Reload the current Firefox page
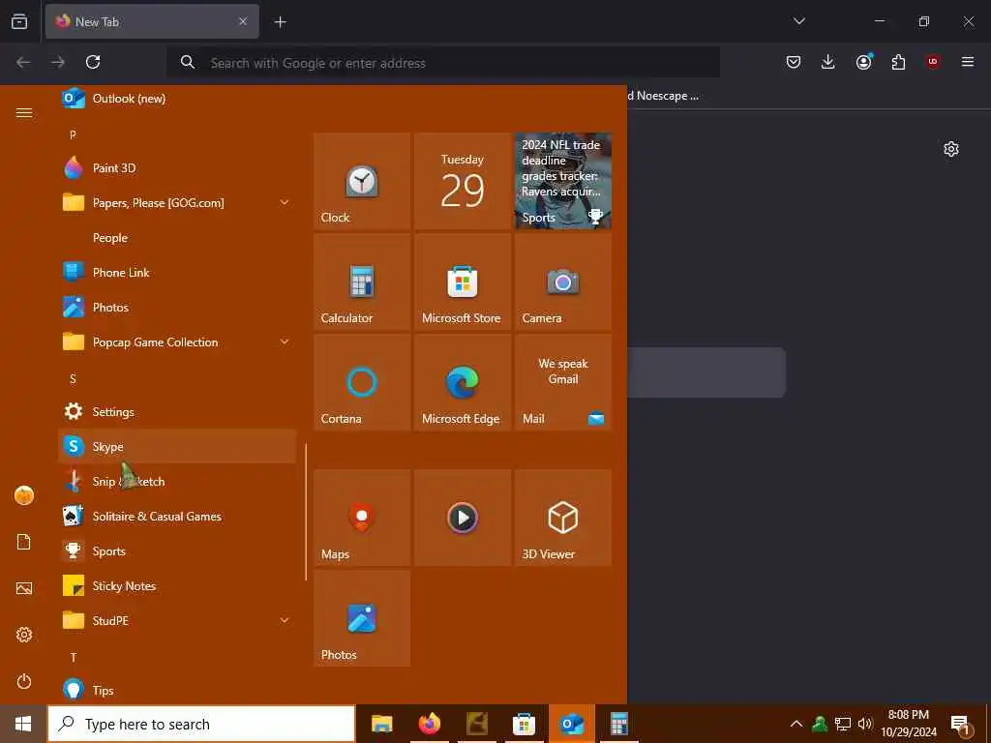991x743 pixels. tap(93, 62)
